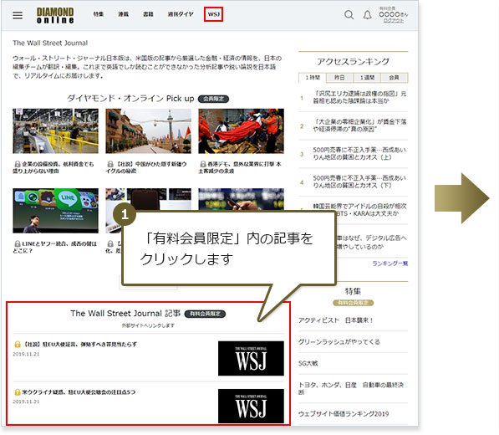Screen dimensions: 499x435
Task: Open the 5G大戦 feature link
Action: [308, 363]
